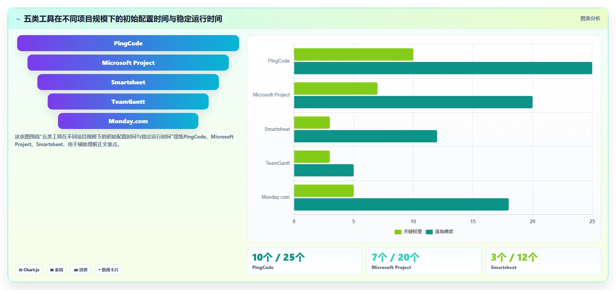The height and width of the screenshot is (290, 616).
Task: Click PingCode's light green 关键权重 bar
Action: click(x=354, y=54)
